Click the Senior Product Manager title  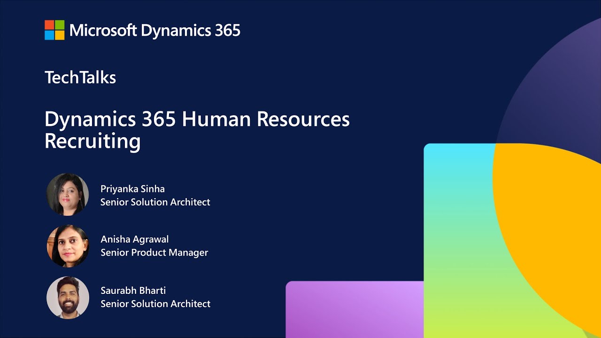click(x=154, y=253)
